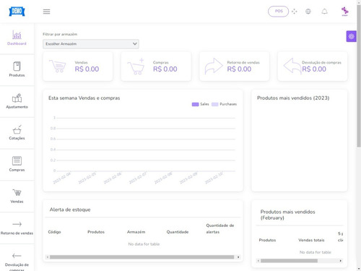361x271 pixels.
Task: Toggle fullscreen mode icon
Action: coord(294,12)
